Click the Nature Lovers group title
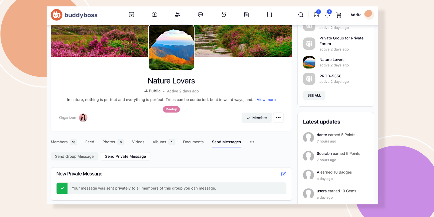The width and height of the screenshot is (434, 217). [171, 81]
